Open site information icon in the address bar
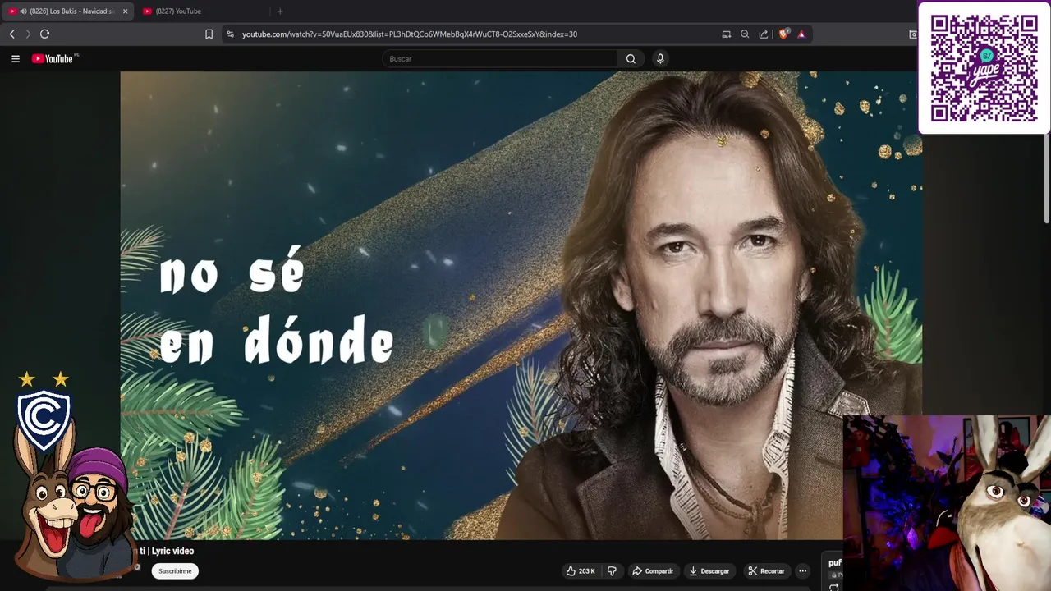This screenshot has height=591, width=1051. (x=230, y=34)
